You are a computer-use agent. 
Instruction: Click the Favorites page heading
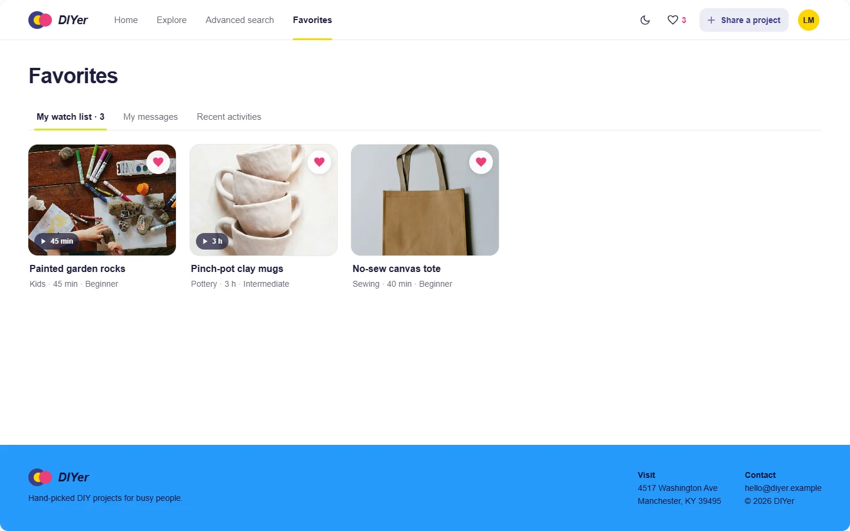(73, 76)
